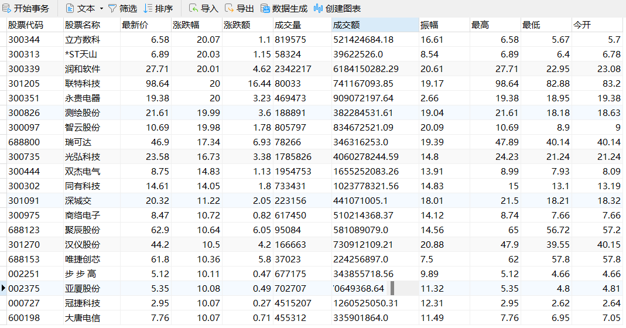Select 今开 cell 23.08 of 润和软件
This screenshot has height=328, width=626.
click(597, 69)
